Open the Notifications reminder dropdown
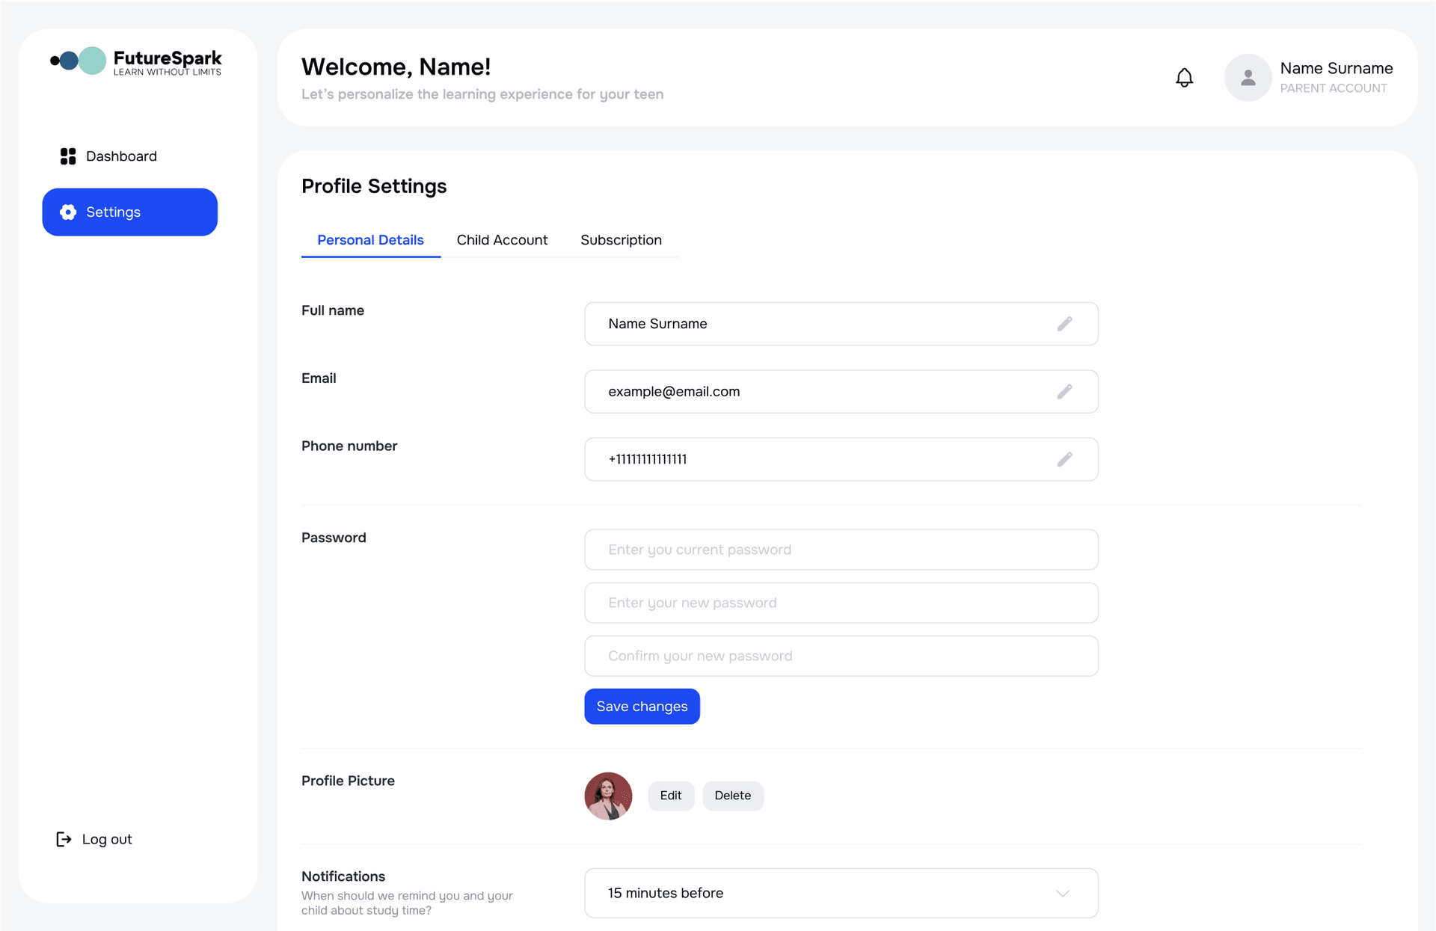The width and height of the screenshot is (1436, 931). [x=841, y=893]
